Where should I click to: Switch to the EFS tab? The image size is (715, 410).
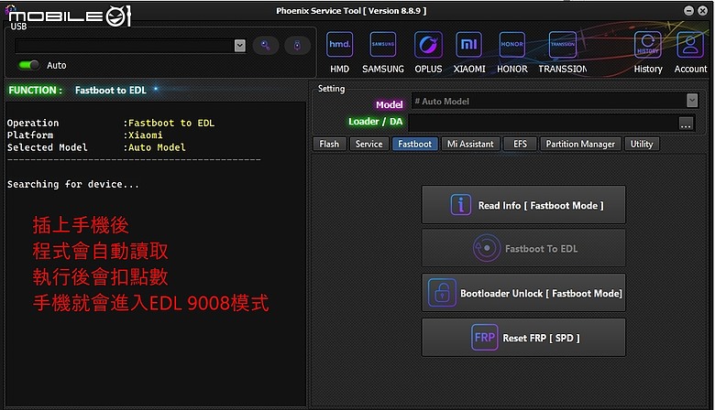(520, 145)
